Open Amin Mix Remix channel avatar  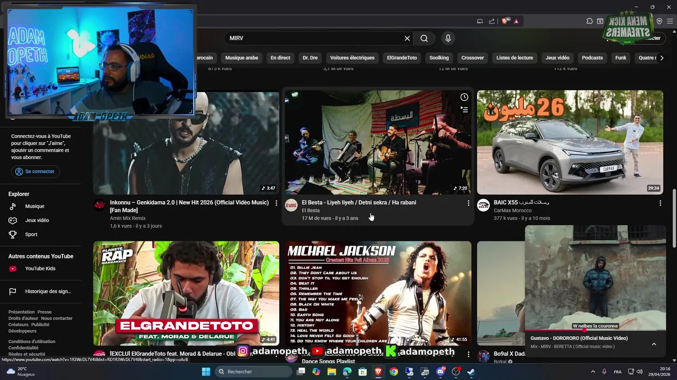click(x=99, y=205)
